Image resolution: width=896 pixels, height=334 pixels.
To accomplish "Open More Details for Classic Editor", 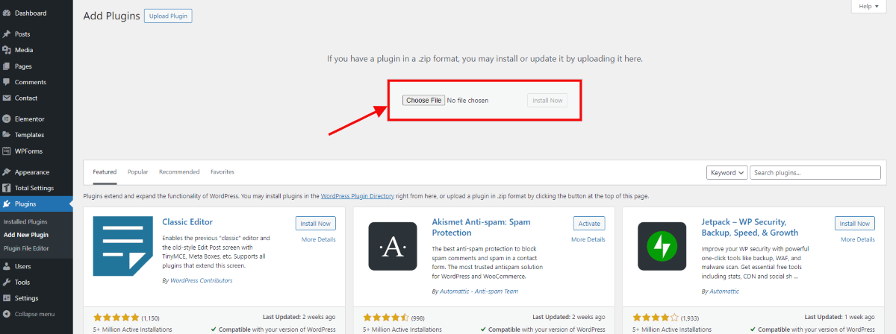I will click(x=319, y=240).
